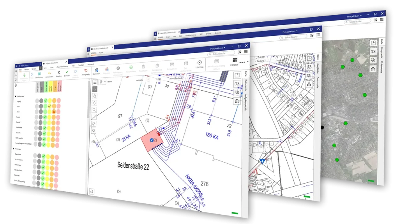This screenshot has width=399, height=224.
Task: Toggle the orange warning circle for Türen
Action: pos(54,111)
